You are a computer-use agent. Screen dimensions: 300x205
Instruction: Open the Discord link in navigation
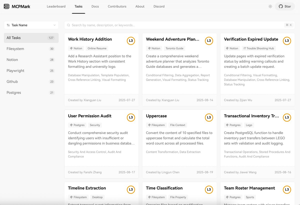[159, 6]
